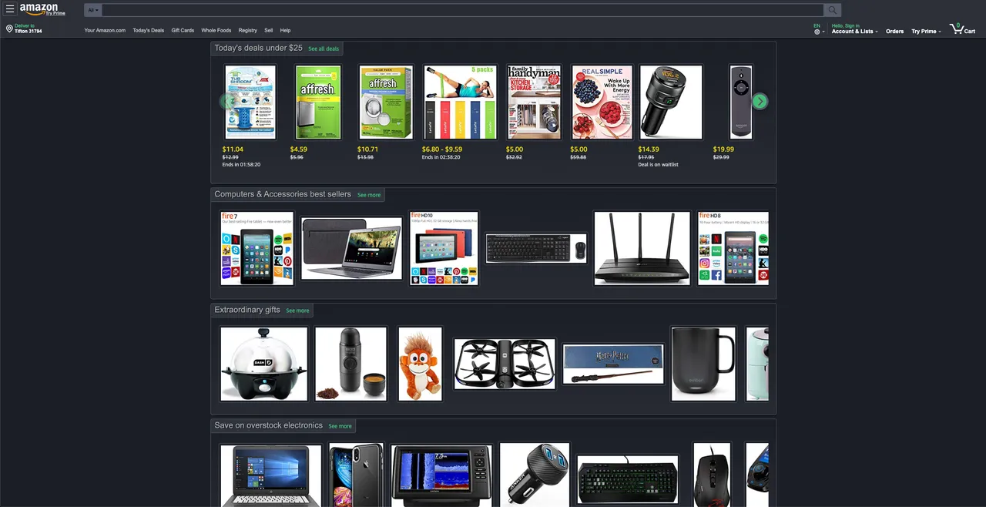Open the Dash egg cooker gift
The height and width of the screenshot is (507, 986).
coord(263,364)
